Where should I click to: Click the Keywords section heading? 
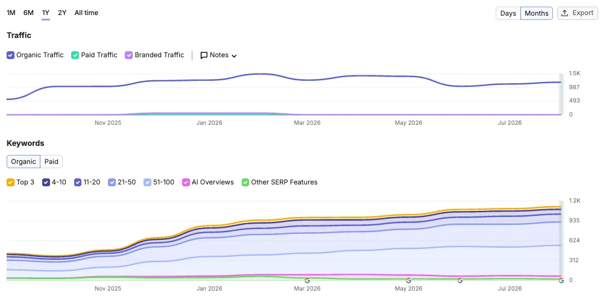coord(25,143)
